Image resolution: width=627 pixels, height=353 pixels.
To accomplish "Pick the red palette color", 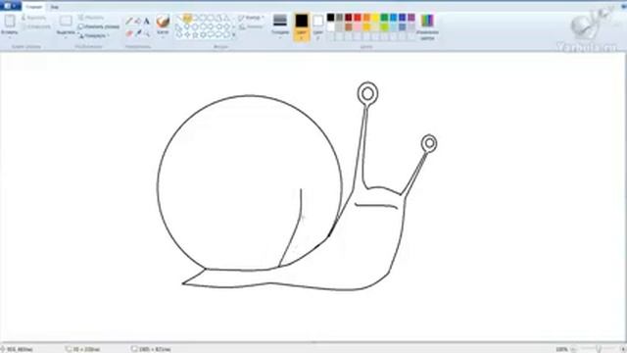I will click(x=358, y=18).
